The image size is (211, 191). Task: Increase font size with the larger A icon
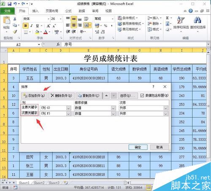[x=49, y=26]
